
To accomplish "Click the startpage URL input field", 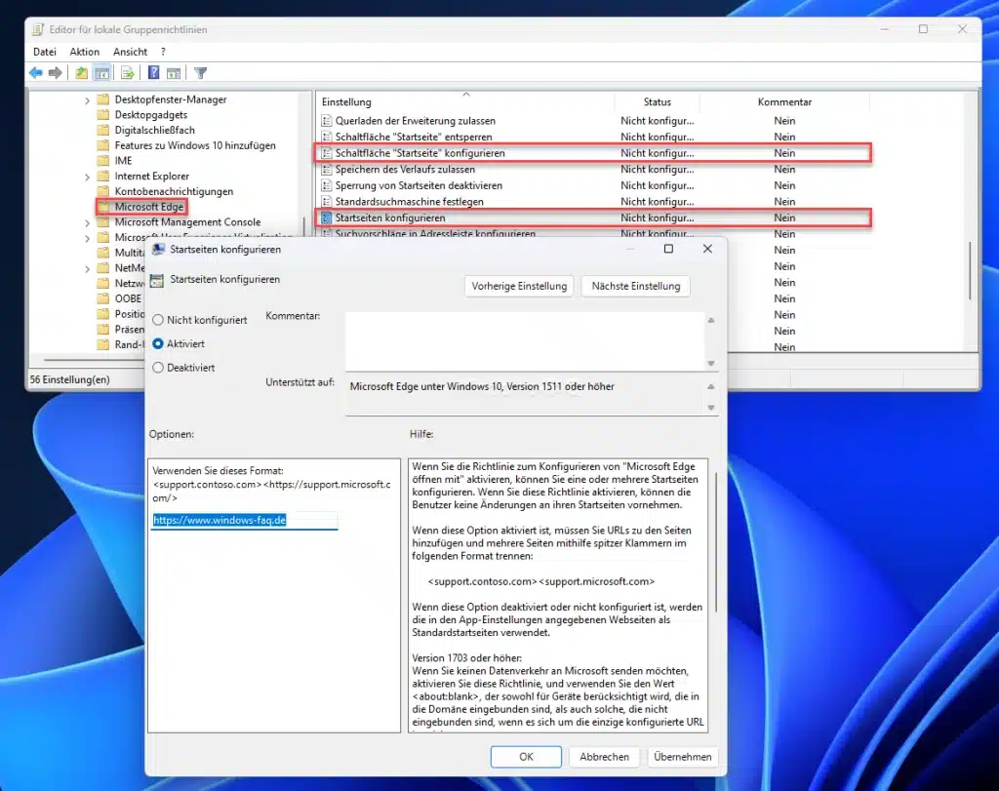I will pyautogui.click(x=245, y=520).
